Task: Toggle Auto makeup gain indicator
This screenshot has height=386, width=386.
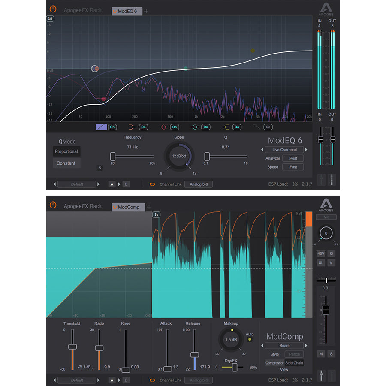Action: click(250, 339)
